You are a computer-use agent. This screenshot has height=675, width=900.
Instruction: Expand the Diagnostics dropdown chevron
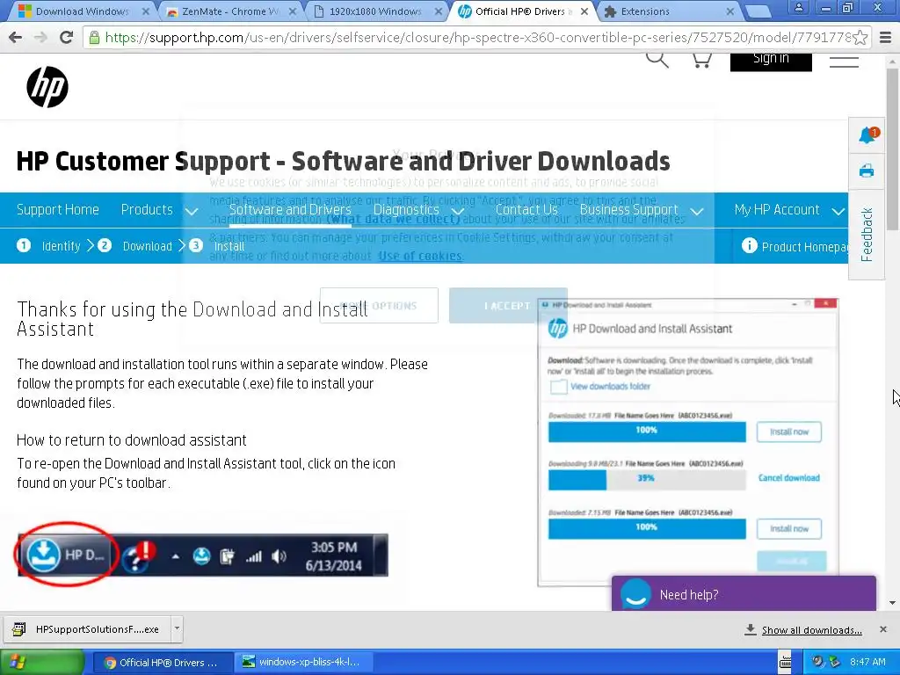click(457, 211)
